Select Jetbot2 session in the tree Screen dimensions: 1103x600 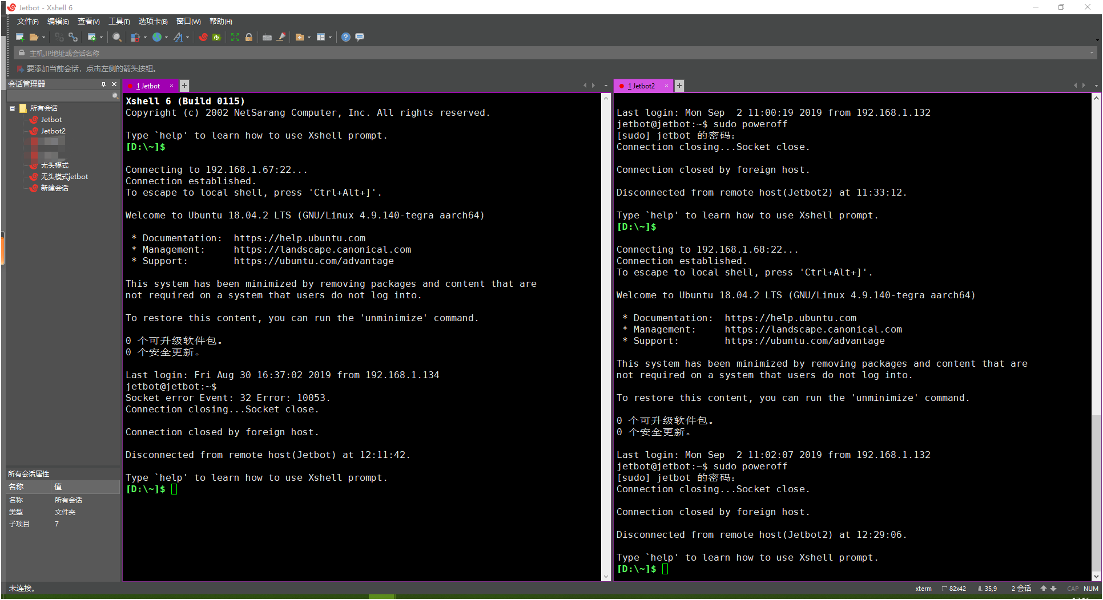click(x=53, y=131)
